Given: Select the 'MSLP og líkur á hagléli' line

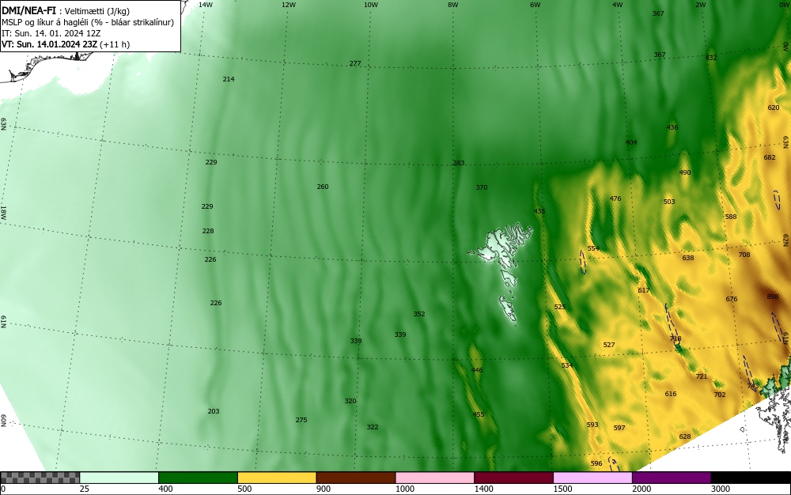Looking at the screenshot, I should (x=88, y=22).
